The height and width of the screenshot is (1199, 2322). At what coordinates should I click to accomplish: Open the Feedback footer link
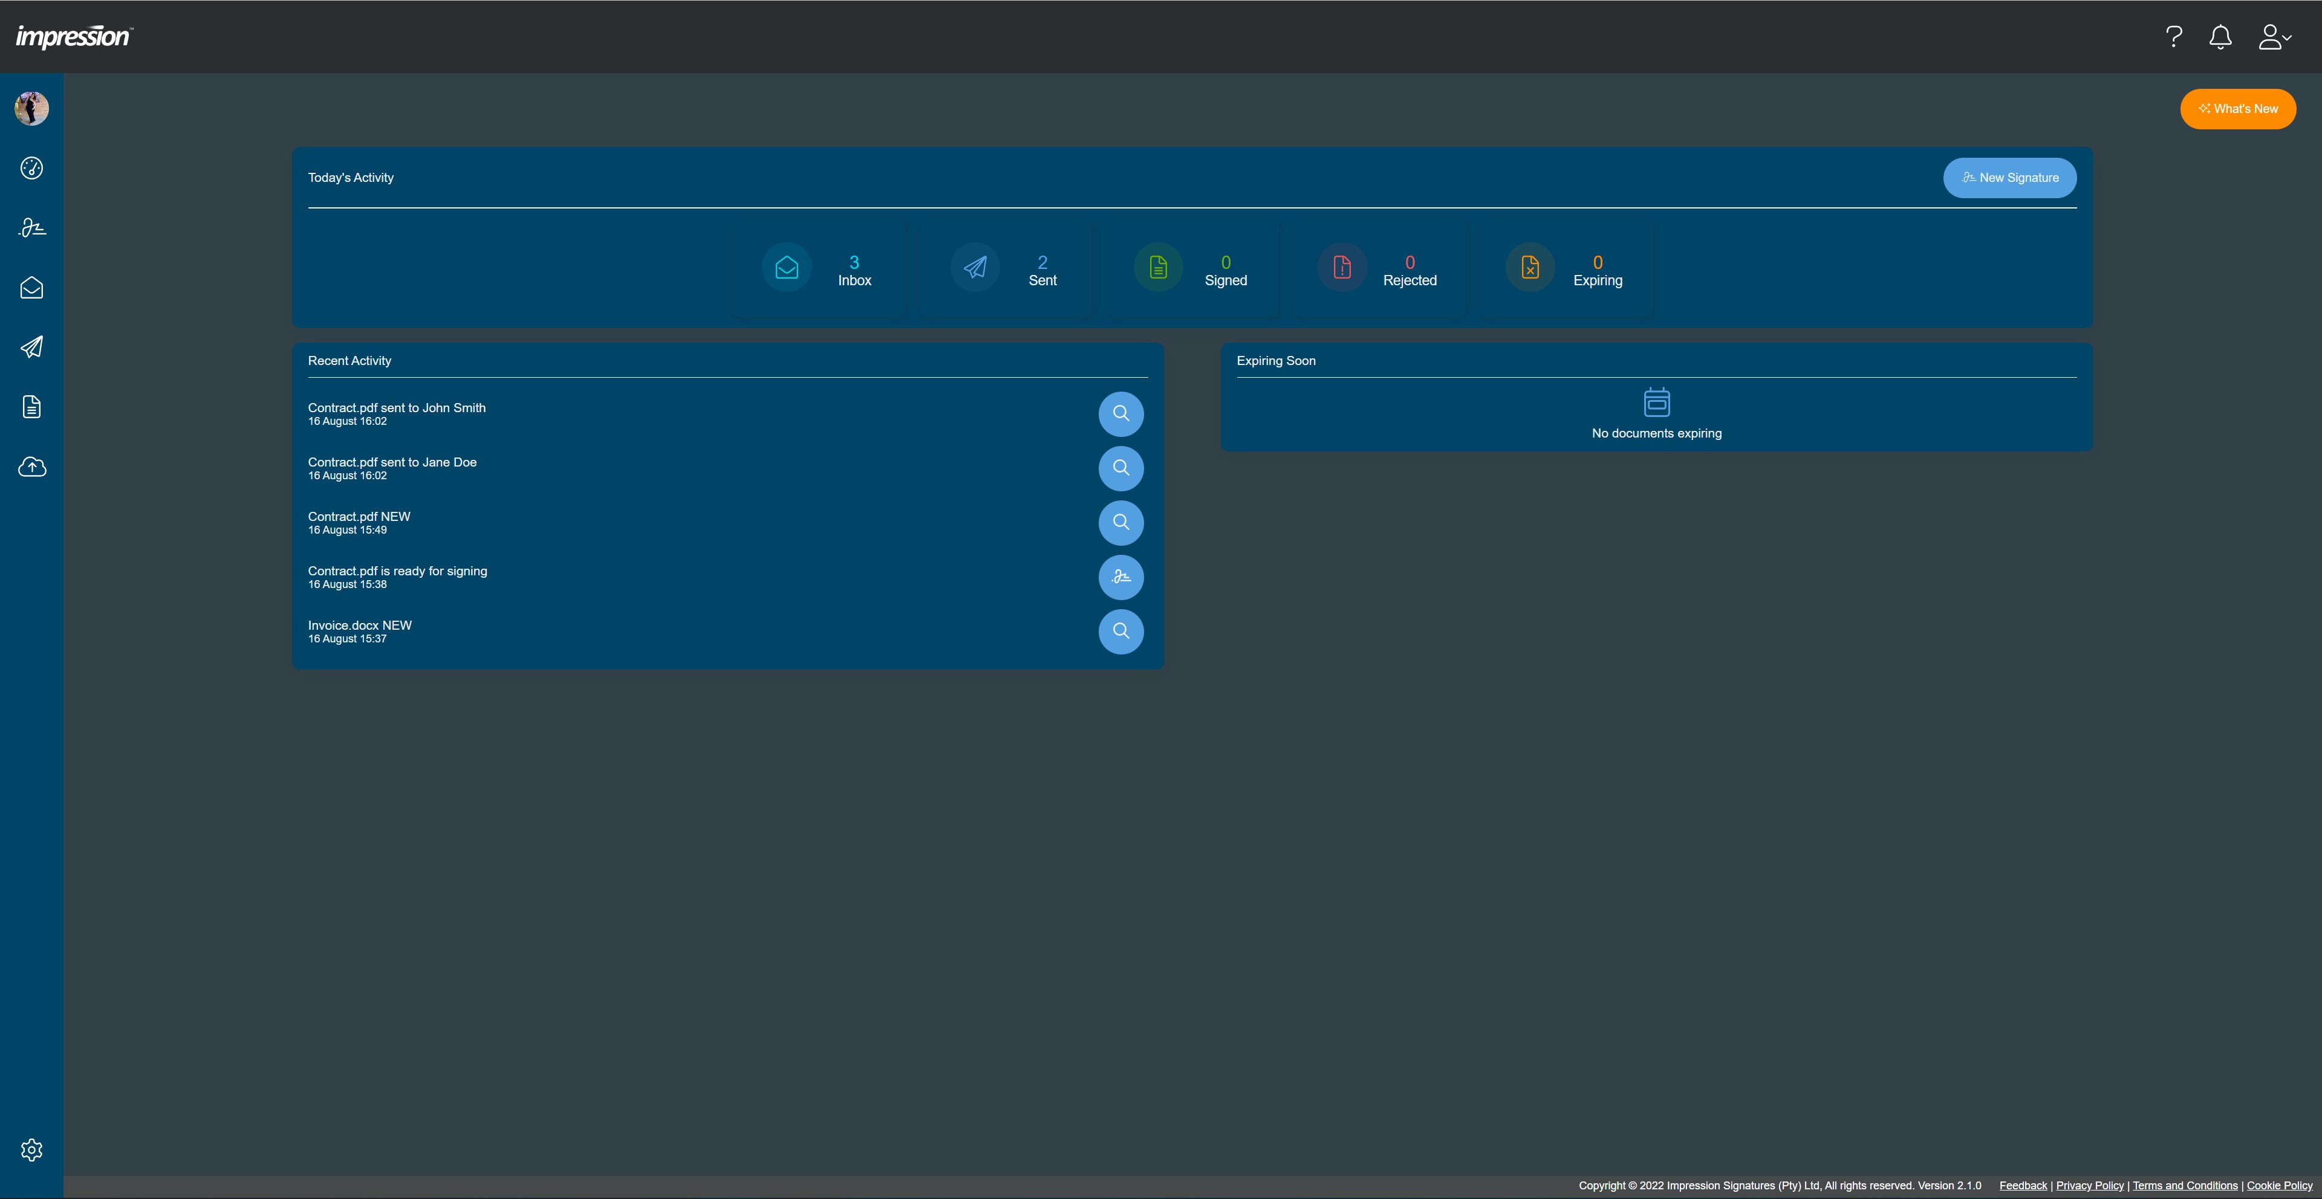pos(2023,1186)
